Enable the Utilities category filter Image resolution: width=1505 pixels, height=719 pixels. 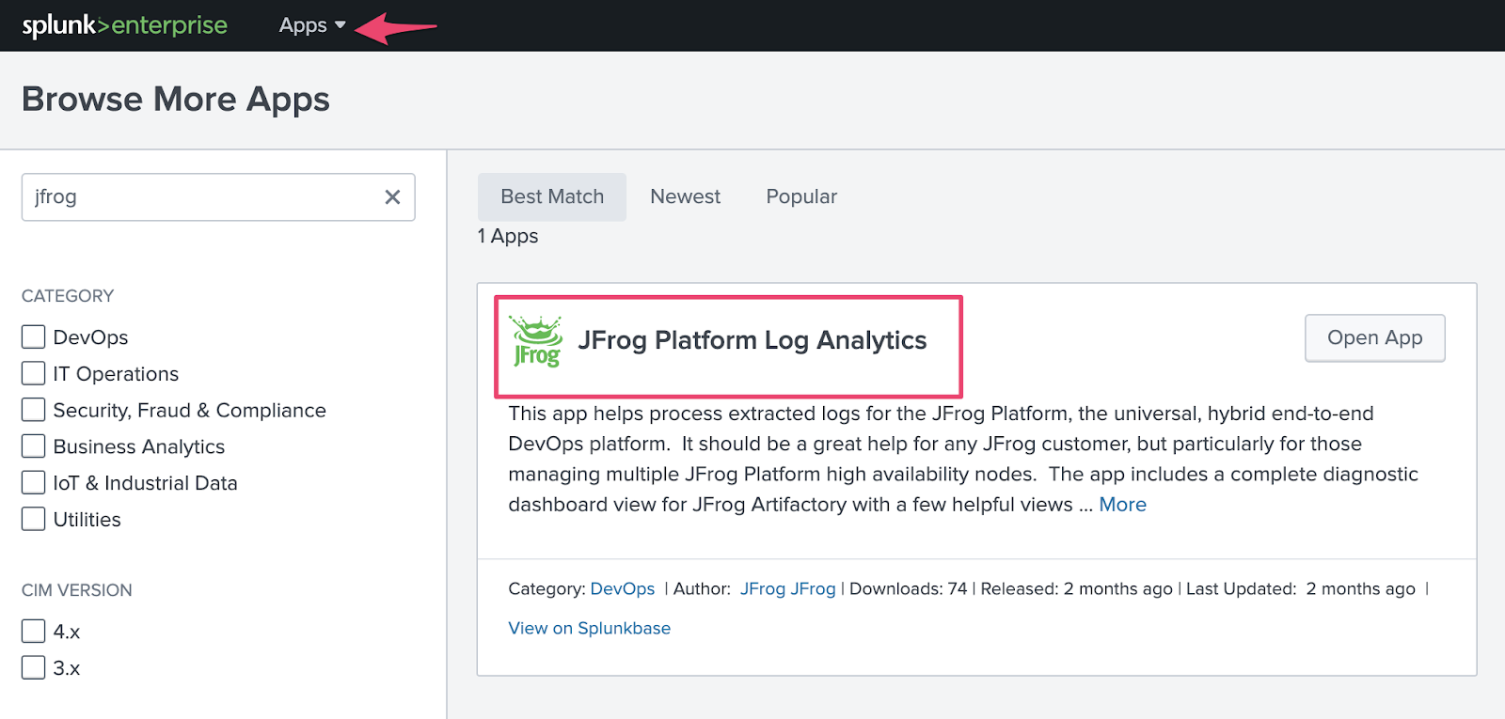[34, 520]
